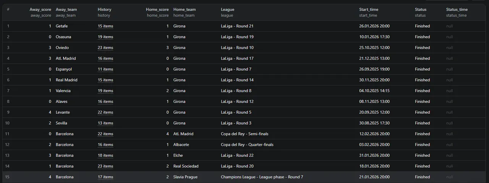Expand the 17 items history for Slavia Prague
Image resolution: width=489 pixels, height=183 pixels.
(x=105, y=177)
